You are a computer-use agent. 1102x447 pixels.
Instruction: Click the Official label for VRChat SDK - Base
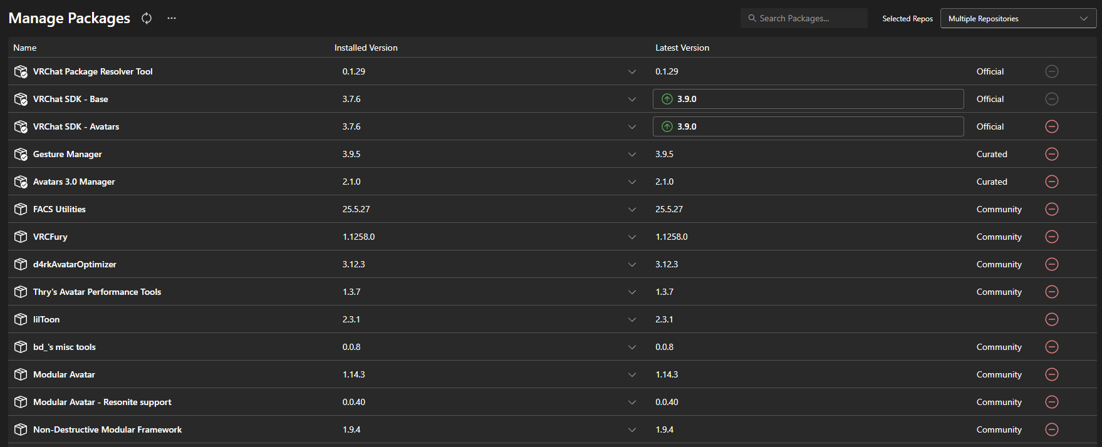tap(990, 99)
